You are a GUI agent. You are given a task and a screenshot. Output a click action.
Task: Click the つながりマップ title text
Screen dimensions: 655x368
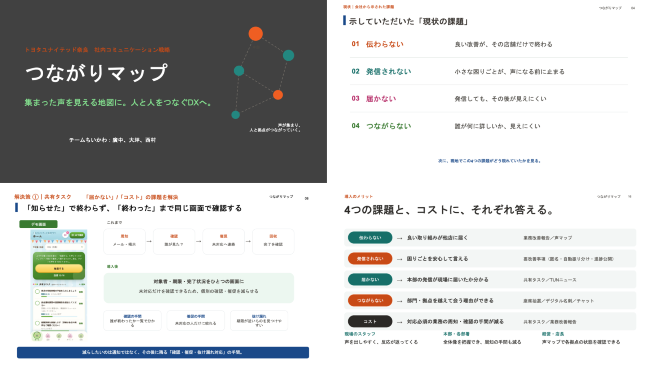pos(97,73)
